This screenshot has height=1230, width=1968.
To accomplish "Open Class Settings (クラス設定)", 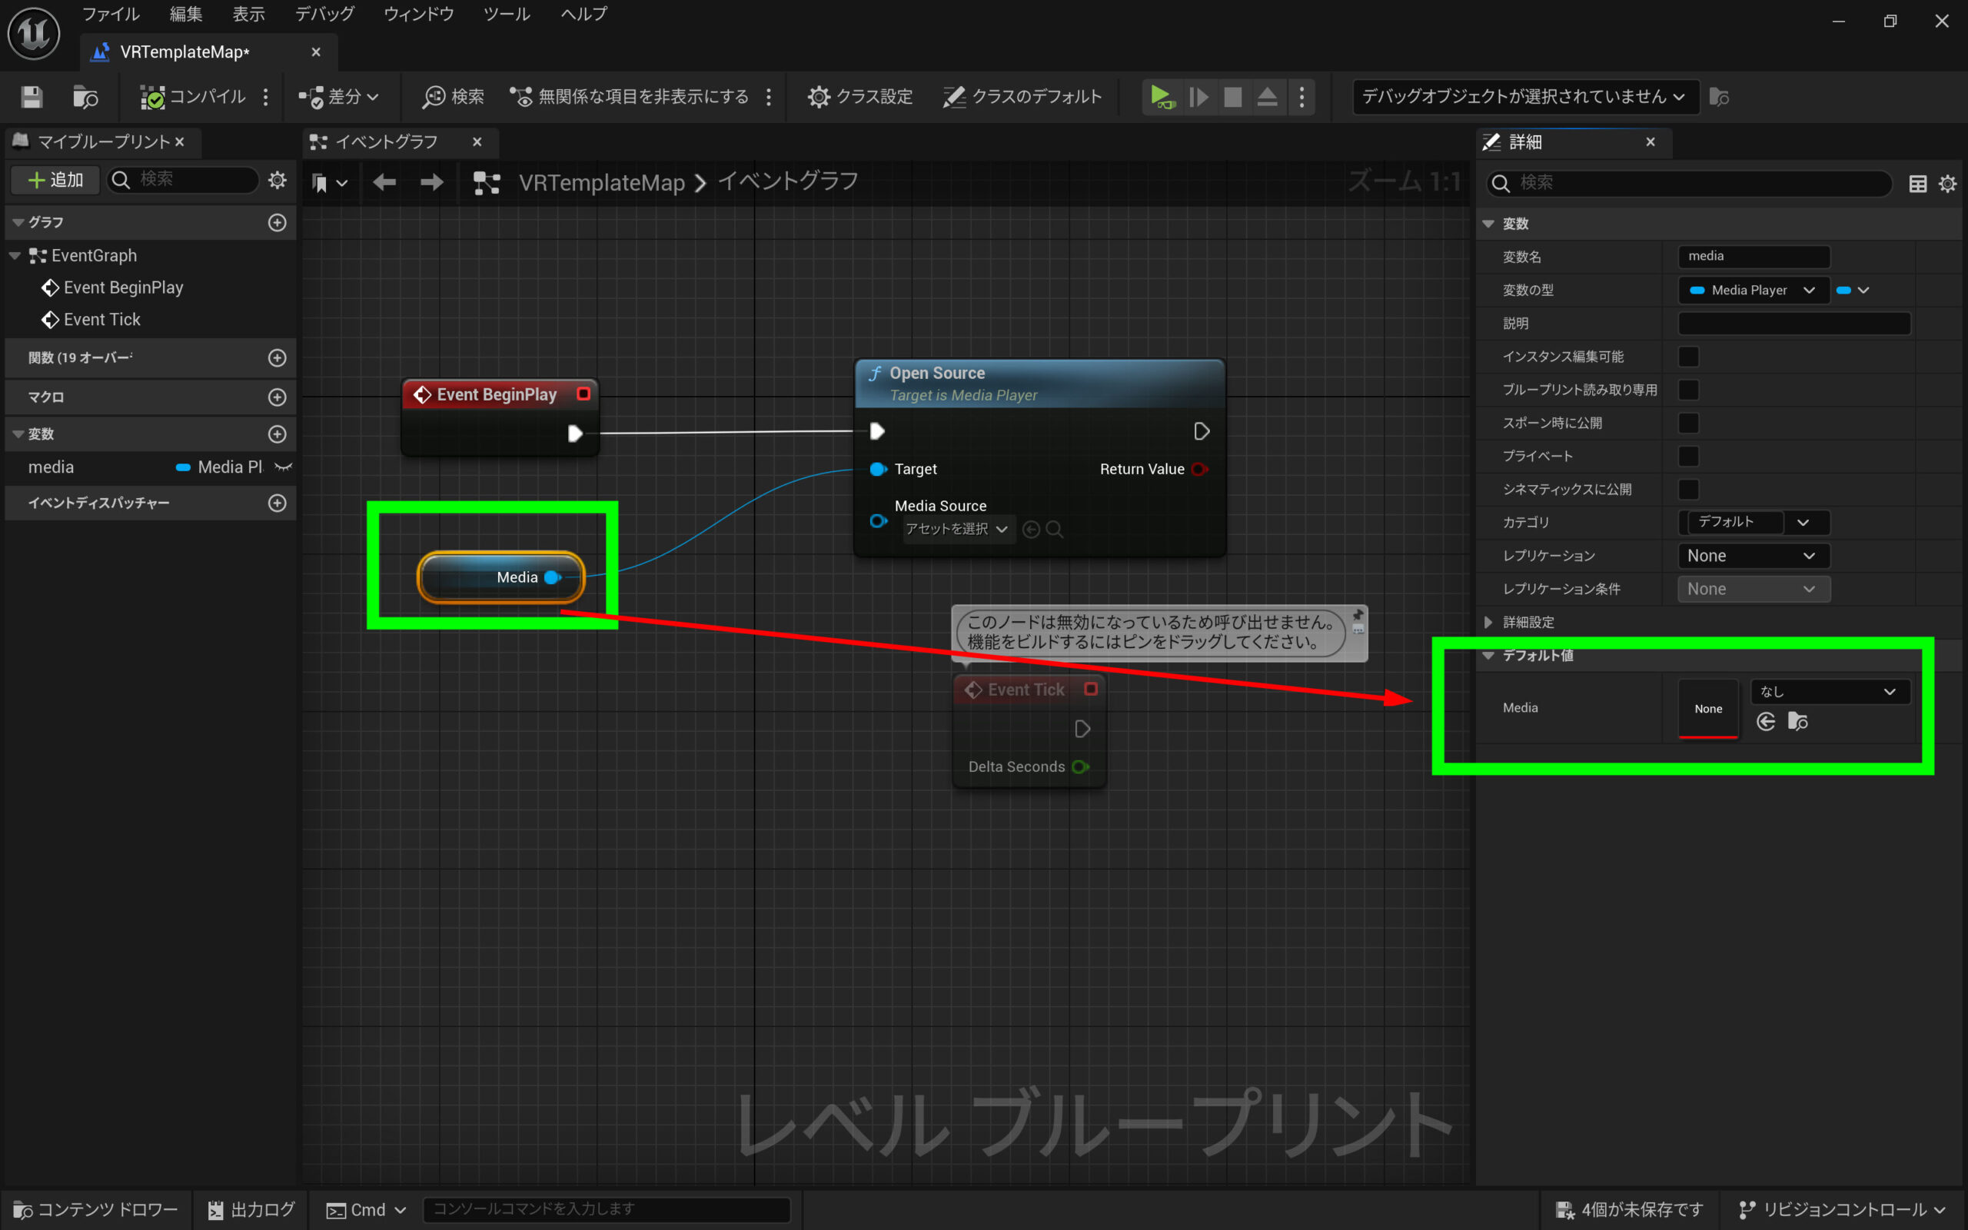I will pos(859,97).
